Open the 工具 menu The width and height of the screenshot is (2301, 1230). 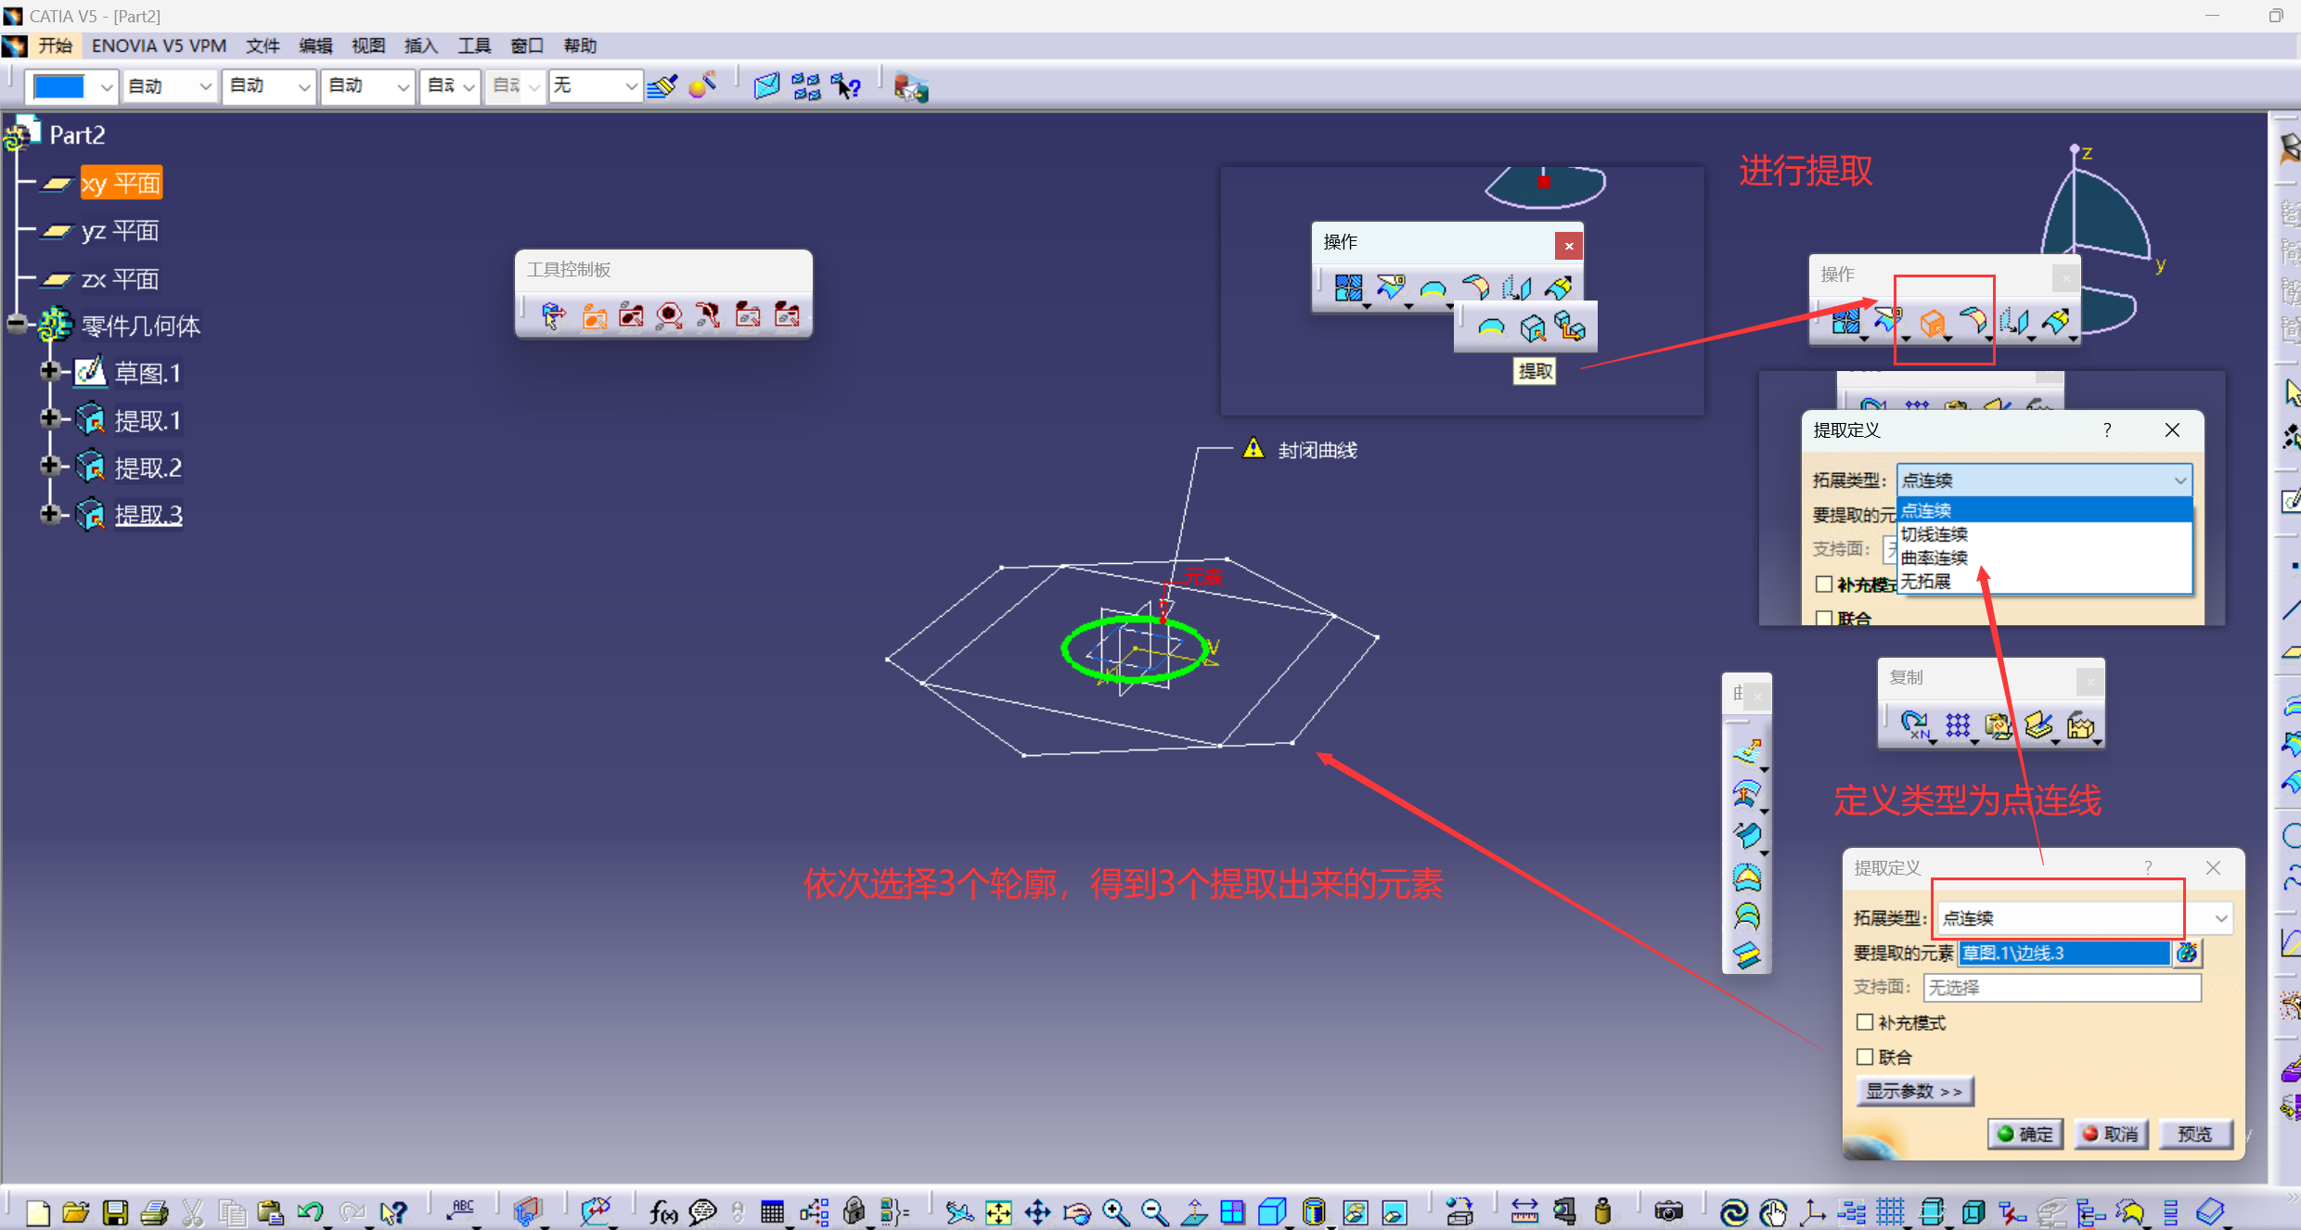pyautogui.click(x=473, y=45)
